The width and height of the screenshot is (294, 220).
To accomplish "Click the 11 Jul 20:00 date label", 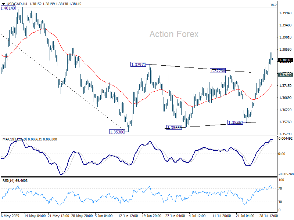I will coord(222,216).
